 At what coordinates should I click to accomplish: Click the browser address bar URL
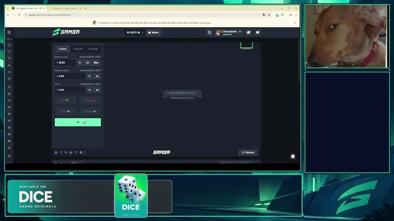point(50,15)
